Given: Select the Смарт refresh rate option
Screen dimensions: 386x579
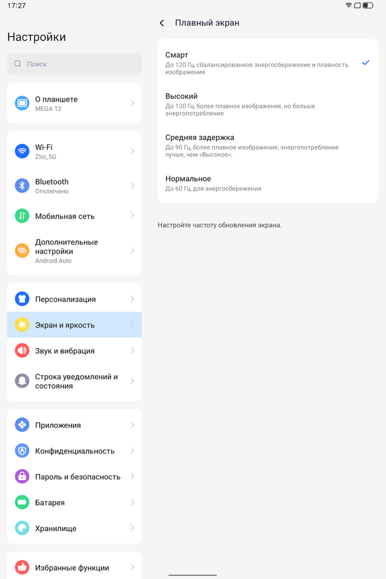Looking at the screenshot, I should (268, 63).
